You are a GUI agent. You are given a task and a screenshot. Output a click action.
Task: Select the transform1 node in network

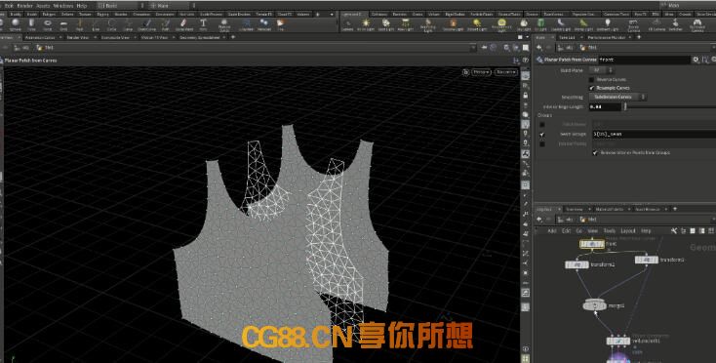pyautogui.click(x=577, y=264)
